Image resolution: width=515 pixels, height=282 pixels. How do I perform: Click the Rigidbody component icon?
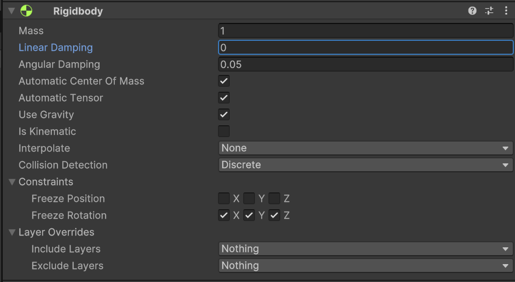pyautogui.click(x=26, y=11)
